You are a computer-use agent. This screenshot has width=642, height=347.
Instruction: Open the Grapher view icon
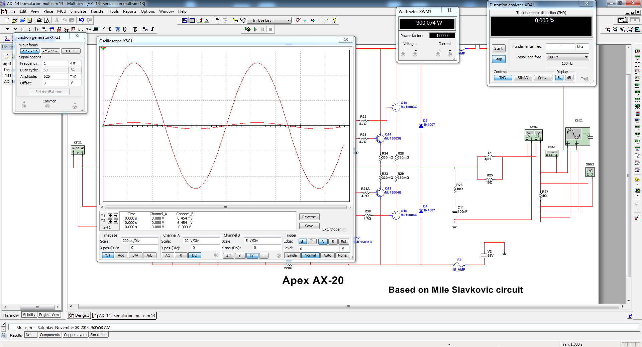click(207, 20)
